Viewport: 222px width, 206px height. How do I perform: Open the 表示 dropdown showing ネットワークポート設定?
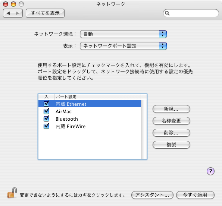pyautogui.click(x=123, y=46)
